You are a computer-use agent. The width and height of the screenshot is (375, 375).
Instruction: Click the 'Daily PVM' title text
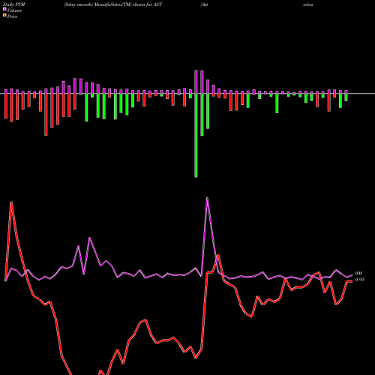(14, 4)
